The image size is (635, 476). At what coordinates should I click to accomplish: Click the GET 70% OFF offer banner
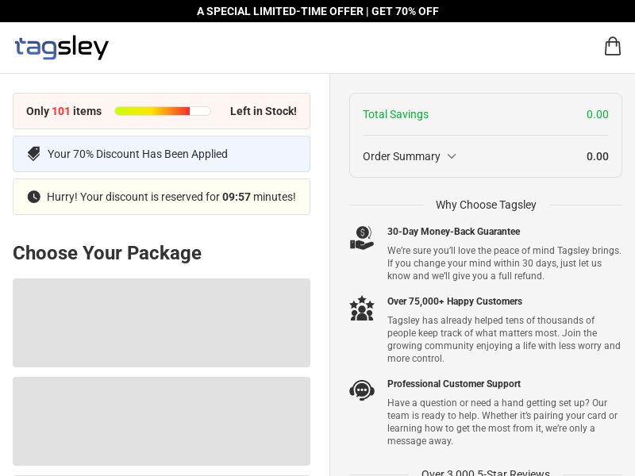317,11
